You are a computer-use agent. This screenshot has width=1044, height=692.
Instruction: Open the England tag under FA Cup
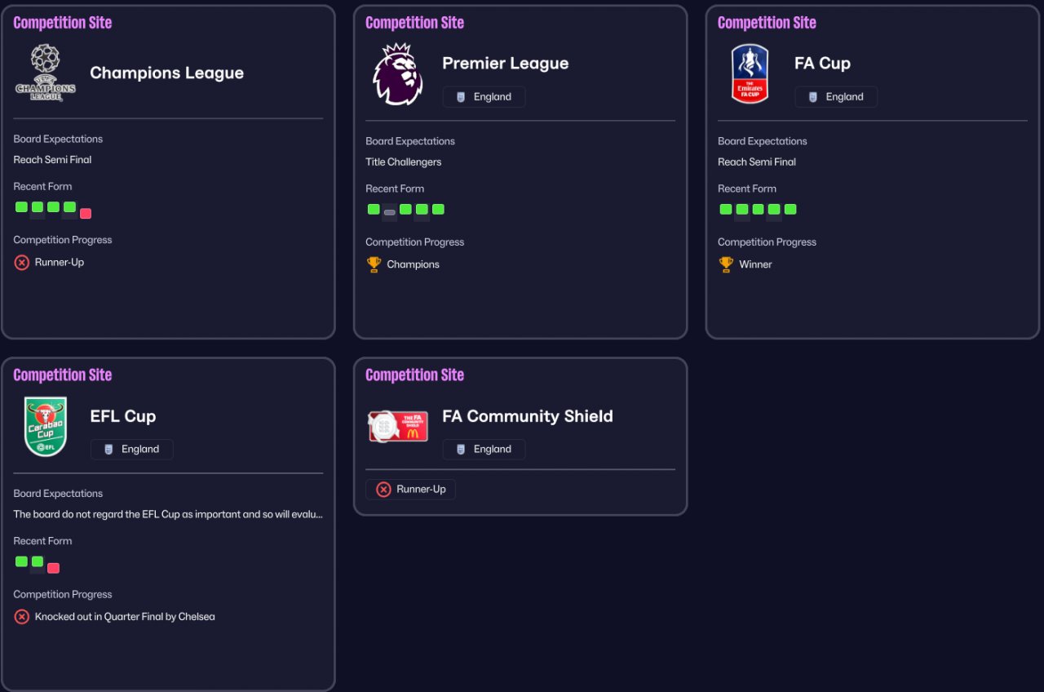pyautogui.click(x=836, y=97)
